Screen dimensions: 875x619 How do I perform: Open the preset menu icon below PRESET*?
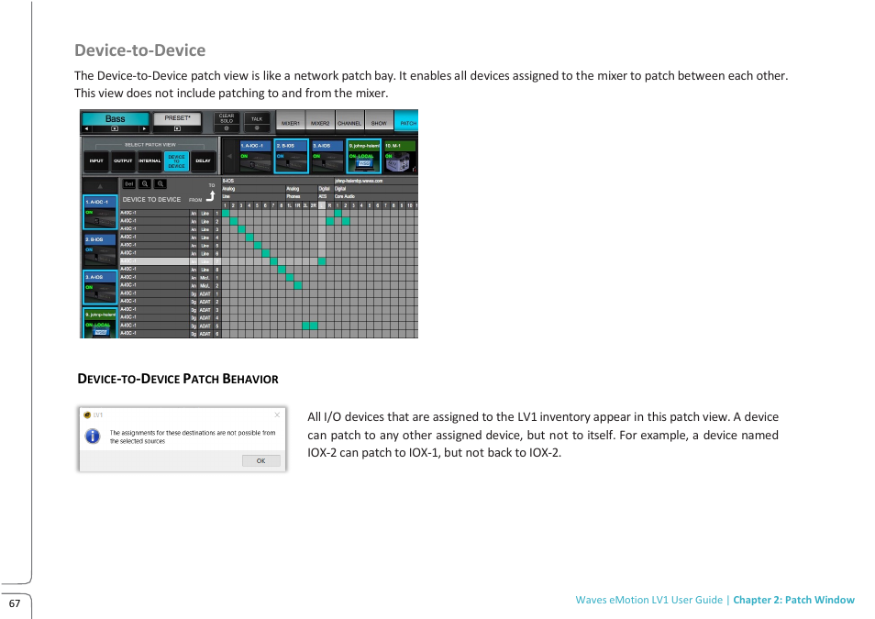click(x=177, y=129)
